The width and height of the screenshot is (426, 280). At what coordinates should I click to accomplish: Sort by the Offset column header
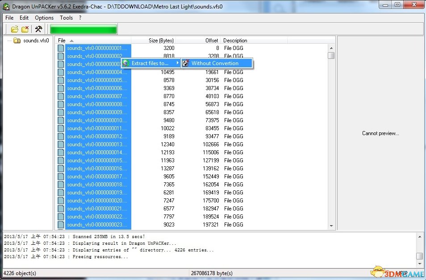[198, 41]
